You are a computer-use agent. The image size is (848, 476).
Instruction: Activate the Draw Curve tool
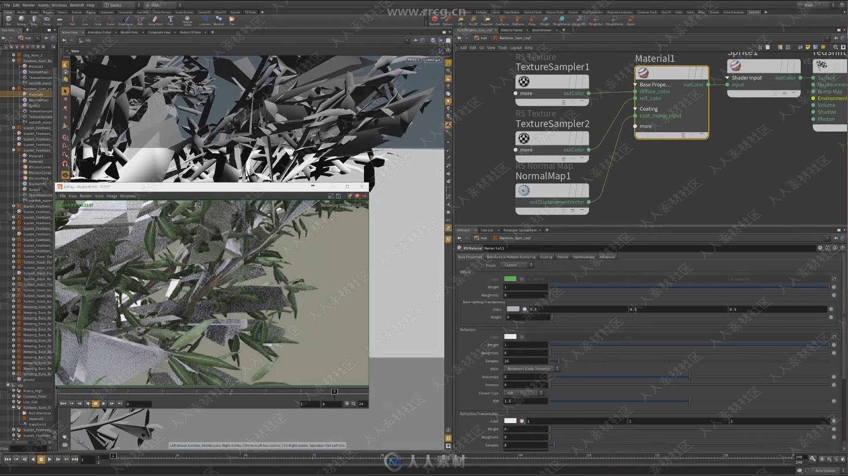(125, 20)
